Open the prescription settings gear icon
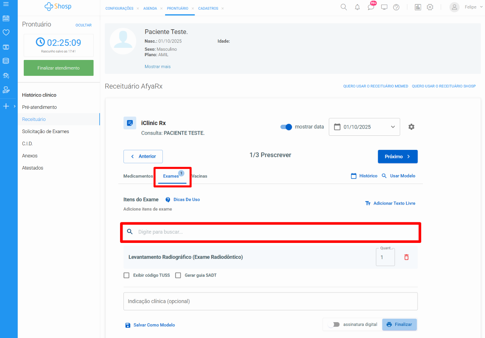485x338 pixels. pyautogui.click(x=411, y=127)
